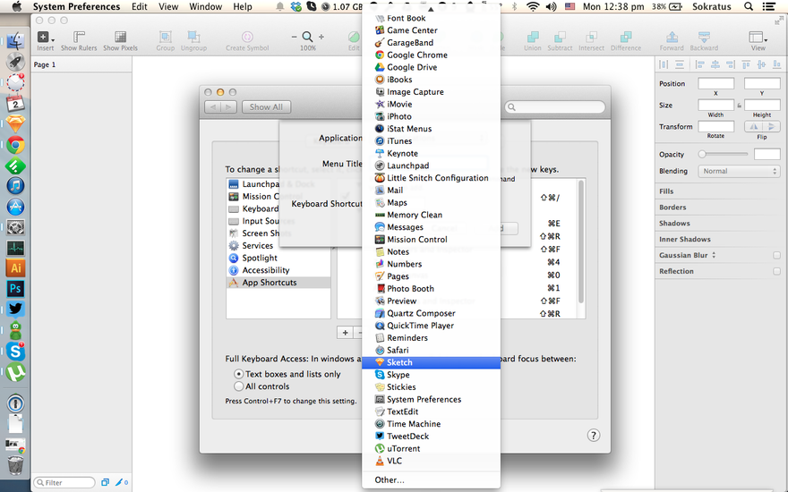Click the Group toolbar icon
This screenshot has width=788, height=492.
click(165, 40)
